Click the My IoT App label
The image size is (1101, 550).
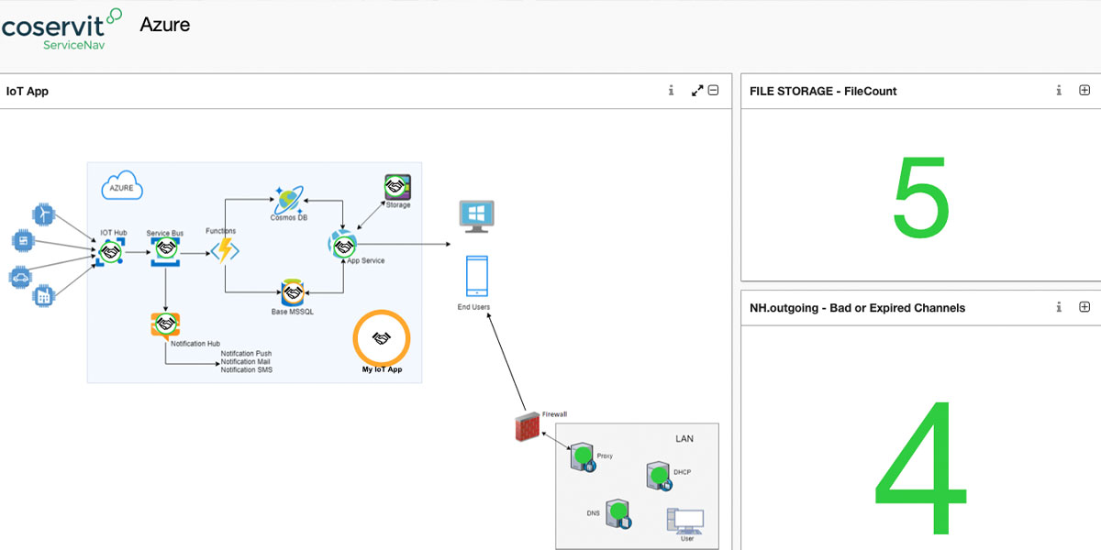coord(382,370)
